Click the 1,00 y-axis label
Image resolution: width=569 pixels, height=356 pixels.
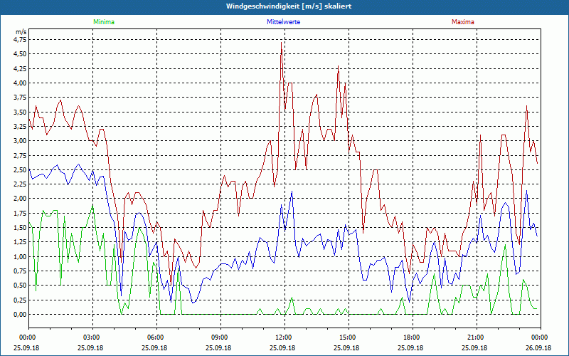click(20, 256)
